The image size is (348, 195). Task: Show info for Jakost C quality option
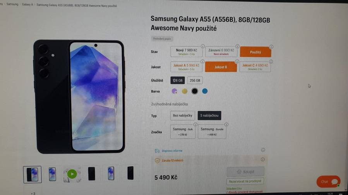(271, 62)
